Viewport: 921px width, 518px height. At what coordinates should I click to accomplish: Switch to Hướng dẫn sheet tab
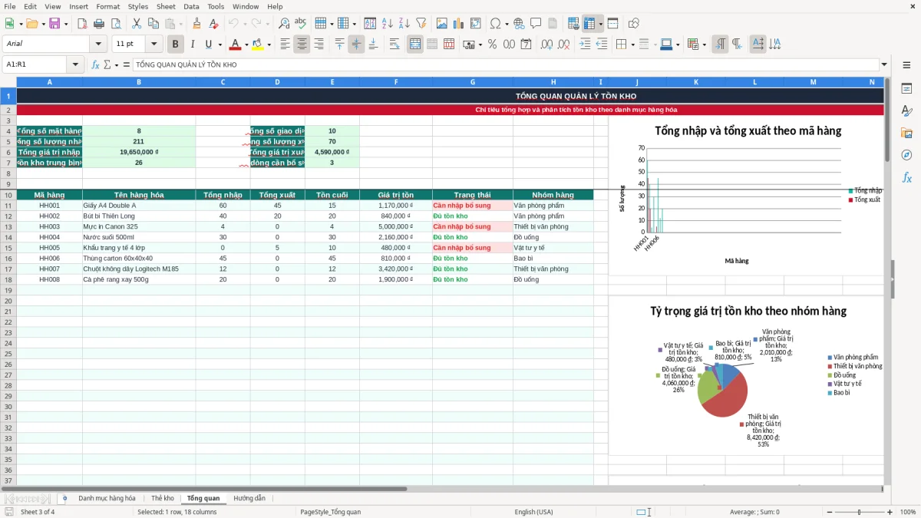(x=249, y=498)
